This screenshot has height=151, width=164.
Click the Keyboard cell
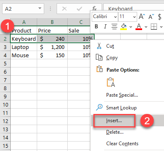(x=24, y=39)
